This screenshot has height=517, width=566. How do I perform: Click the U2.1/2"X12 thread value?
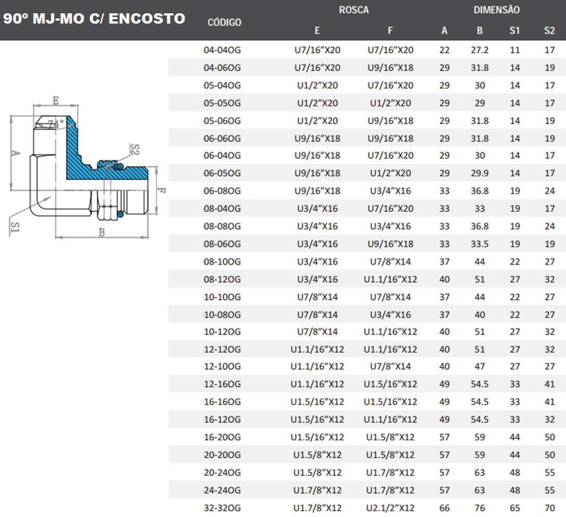click(390, 508)
